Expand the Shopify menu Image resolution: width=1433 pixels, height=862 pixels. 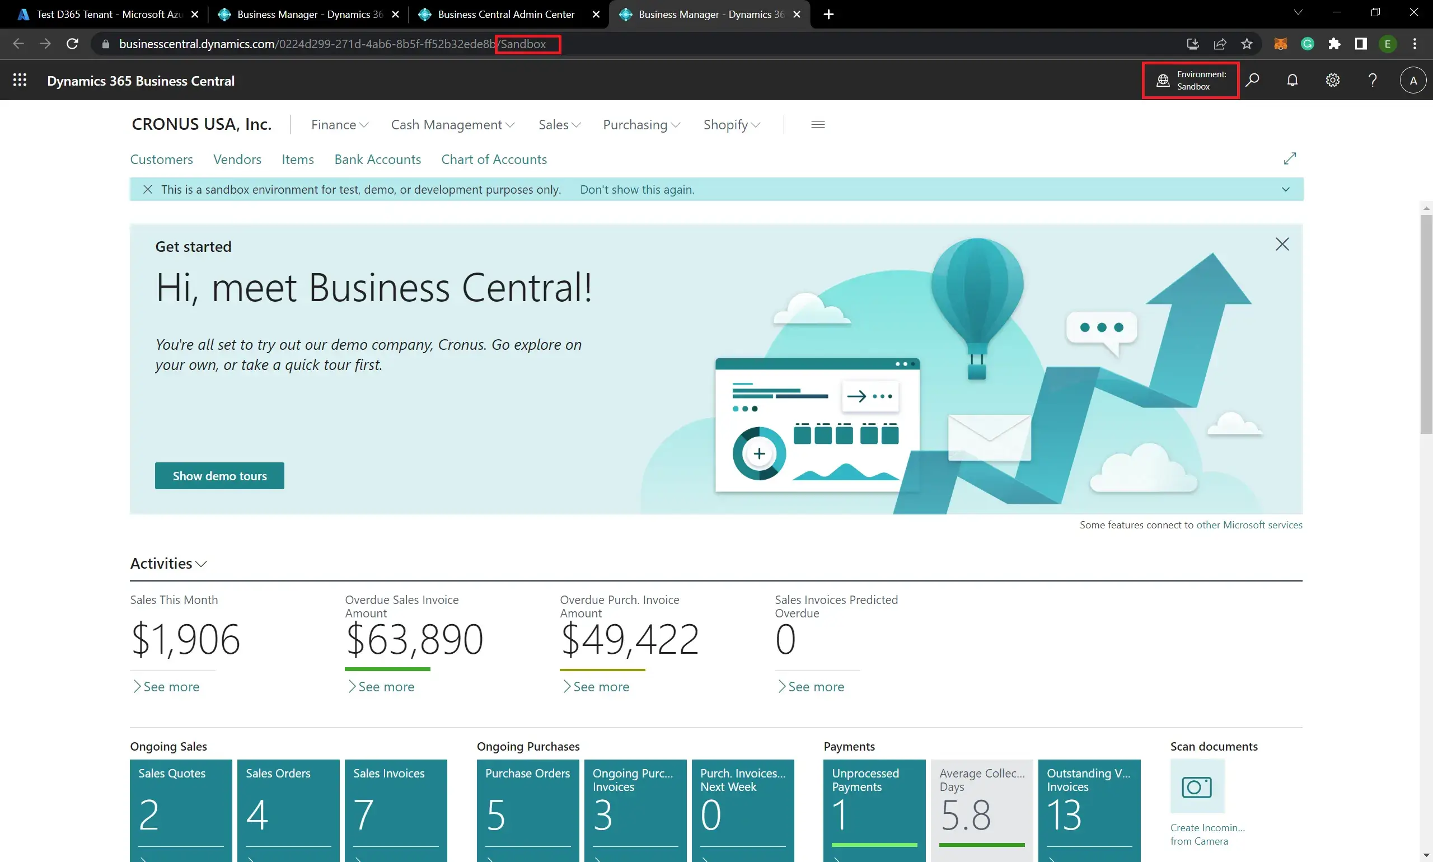[732, 125]
